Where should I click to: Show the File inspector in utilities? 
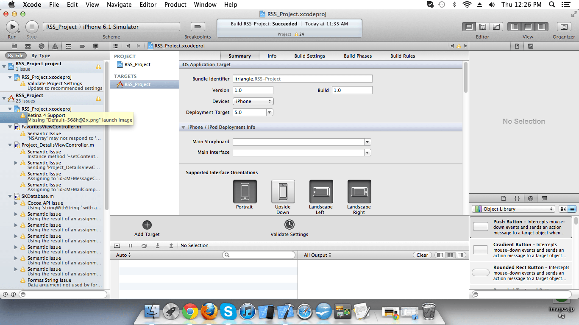(517, 46)
